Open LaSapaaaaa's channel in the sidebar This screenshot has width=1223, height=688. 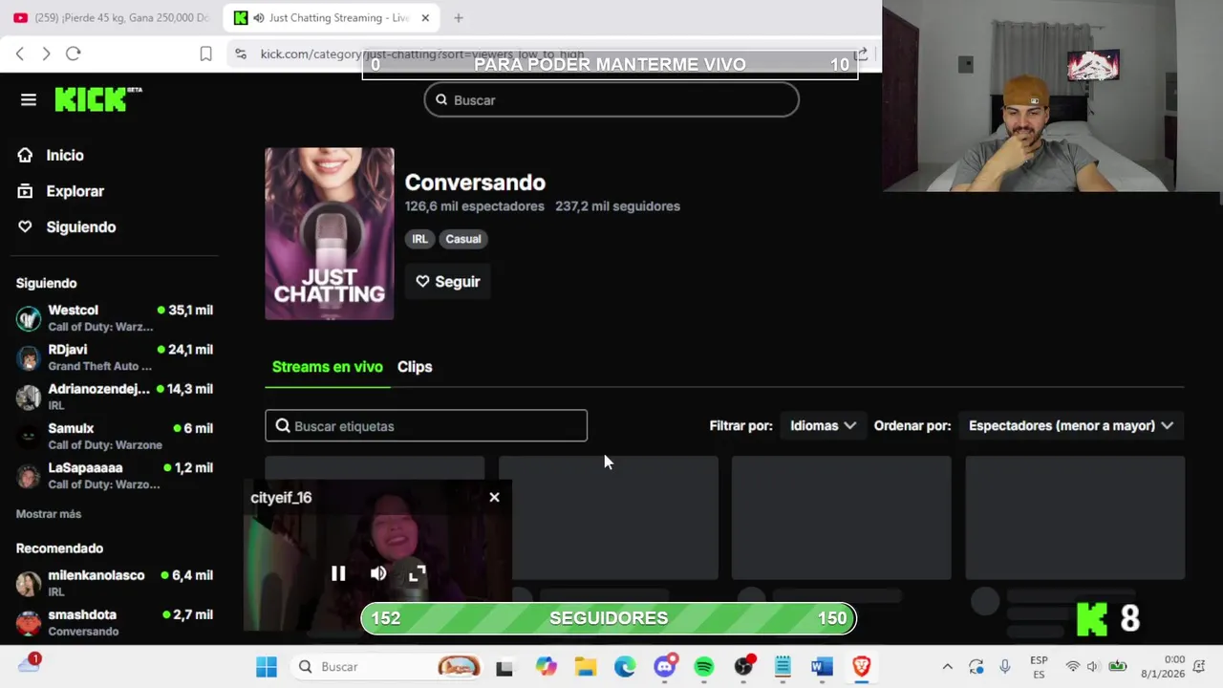[x=115, y=475]
